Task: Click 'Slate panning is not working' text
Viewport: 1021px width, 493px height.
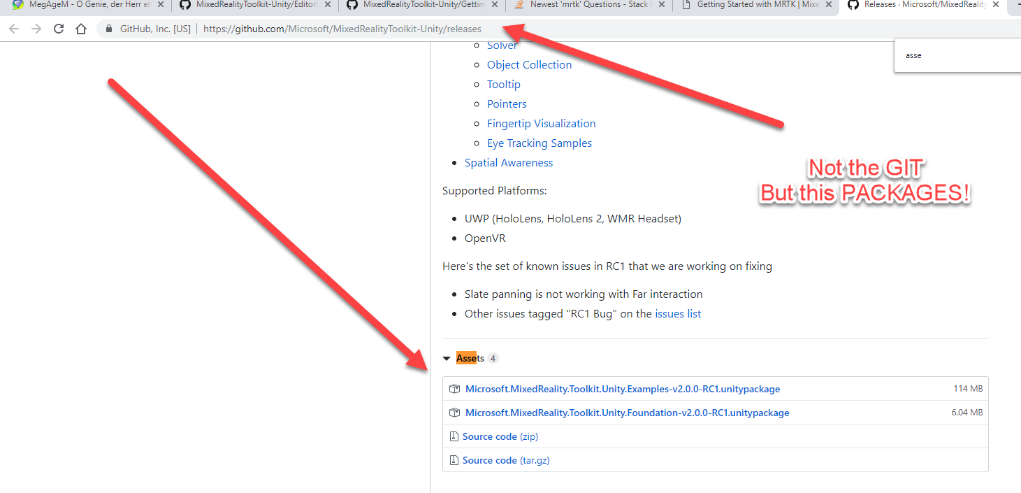Action: [x=584, y=294]
